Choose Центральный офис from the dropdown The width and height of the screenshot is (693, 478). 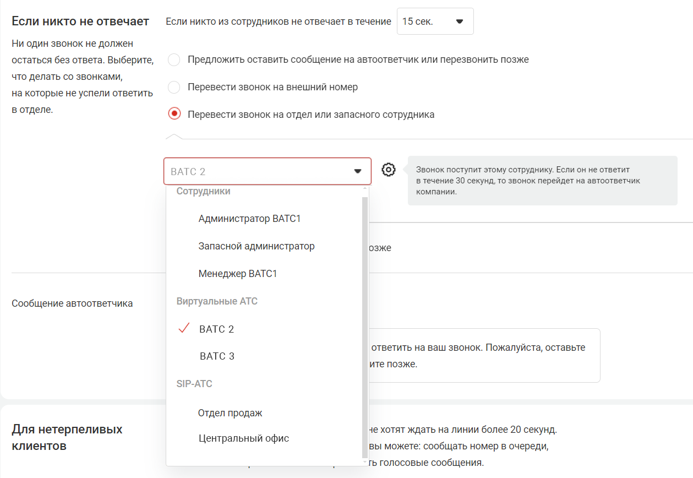(x=243, y=439)
